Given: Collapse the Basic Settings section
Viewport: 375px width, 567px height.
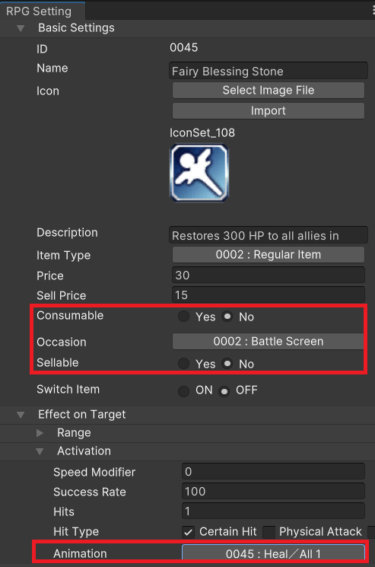Looking at the screenshot, I should click(x=21, y=28).
